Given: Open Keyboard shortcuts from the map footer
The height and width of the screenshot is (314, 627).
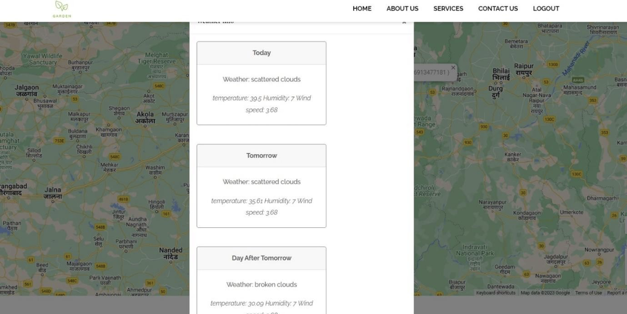Looking at the screenshot, I should click(495, 293).
